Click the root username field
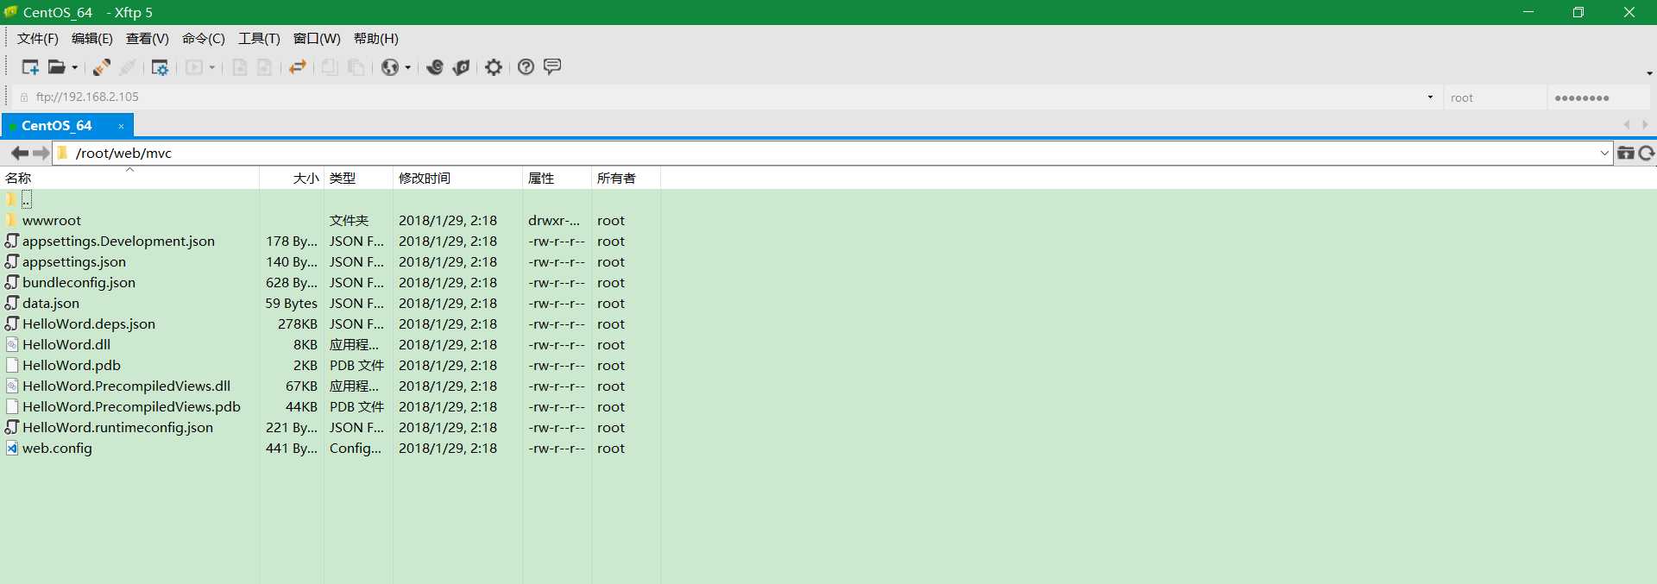The width and height of the screenshot is (1657, 584). (1495, 97)
